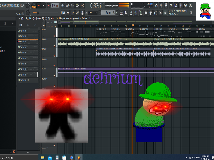Click the 0:37 song time display

96,6
